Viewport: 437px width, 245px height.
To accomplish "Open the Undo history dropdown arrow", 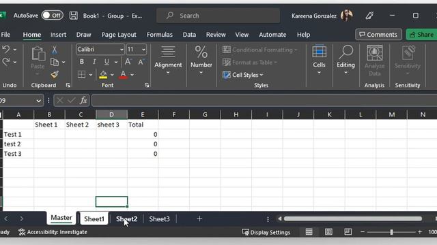I will pos(15,50).
